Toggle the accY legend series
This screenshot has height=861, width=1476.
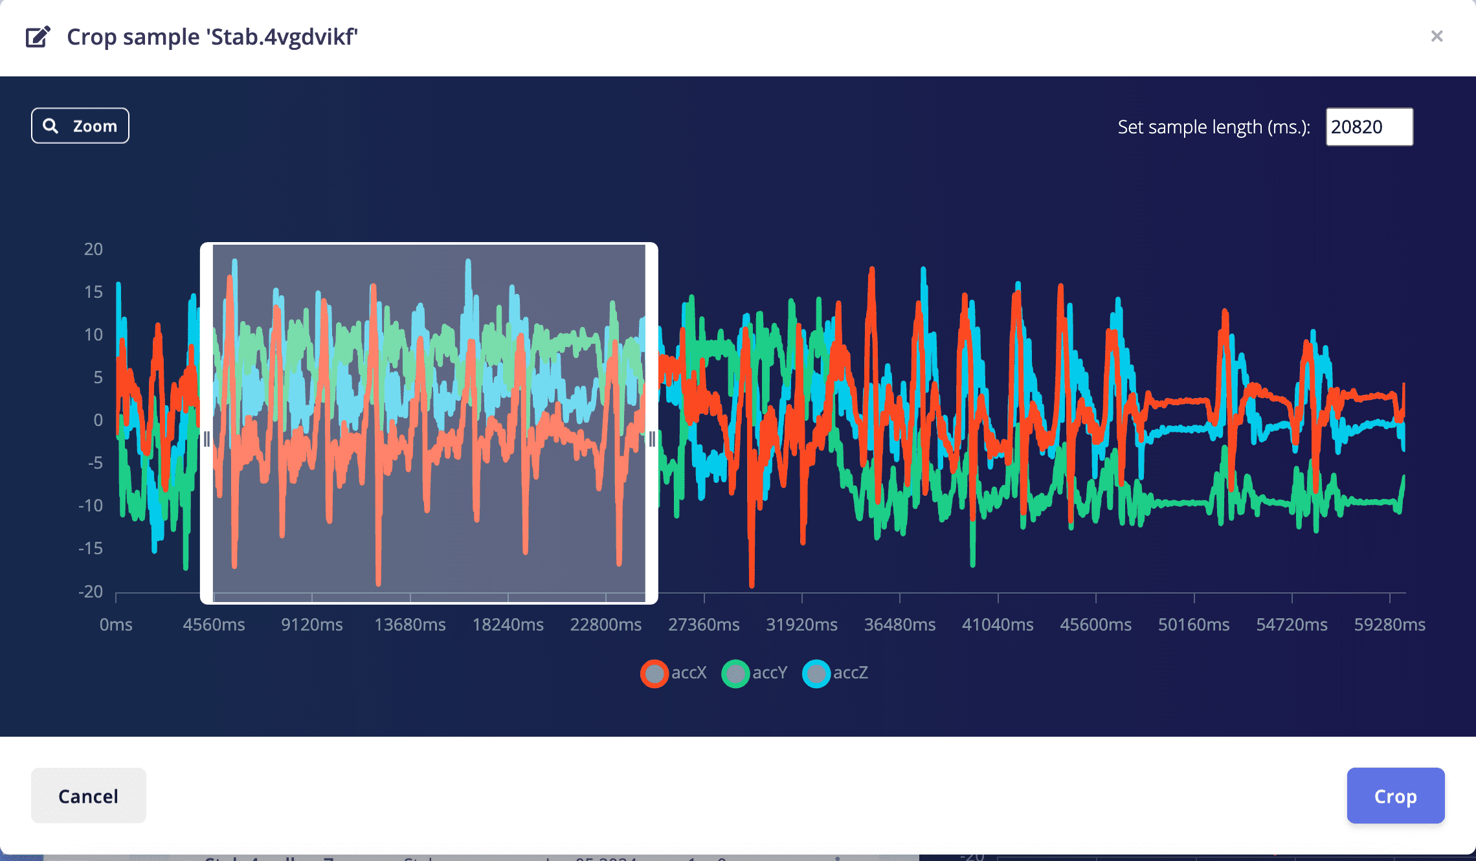(x=754, y=673)
